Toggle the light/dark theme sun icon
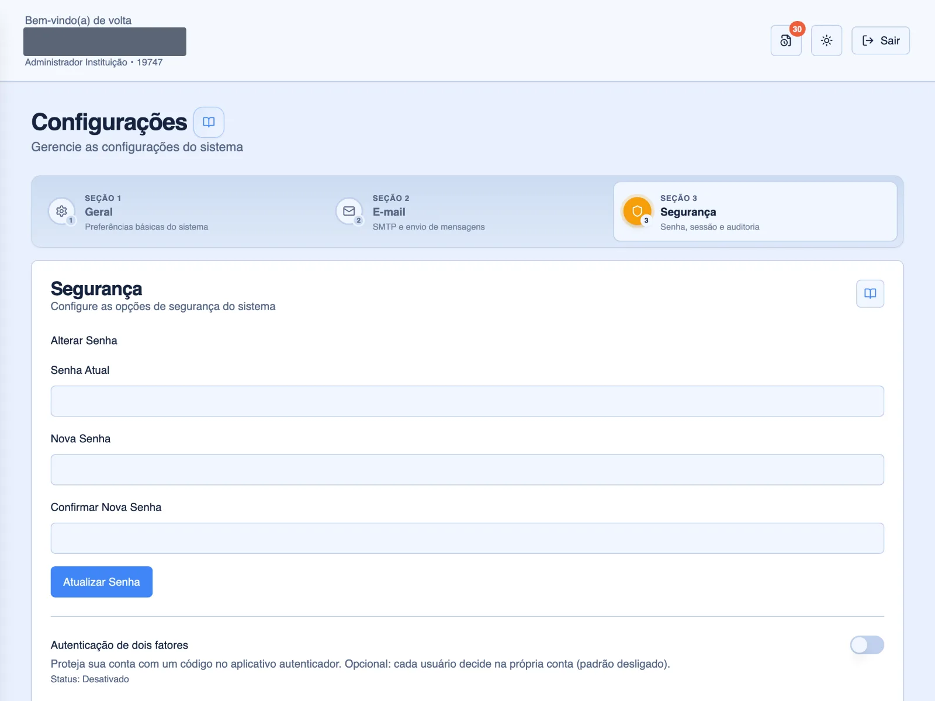935x701 pixels. [x=826, y=40]
